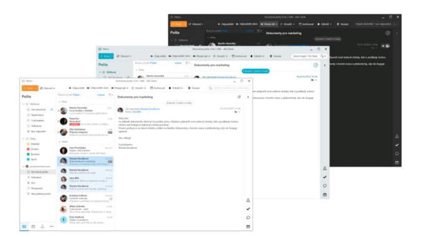Open the checkmark tasks icon in front window sidebar
The height and width of the screenshot is (237, 423).
[x=248, y=209]
